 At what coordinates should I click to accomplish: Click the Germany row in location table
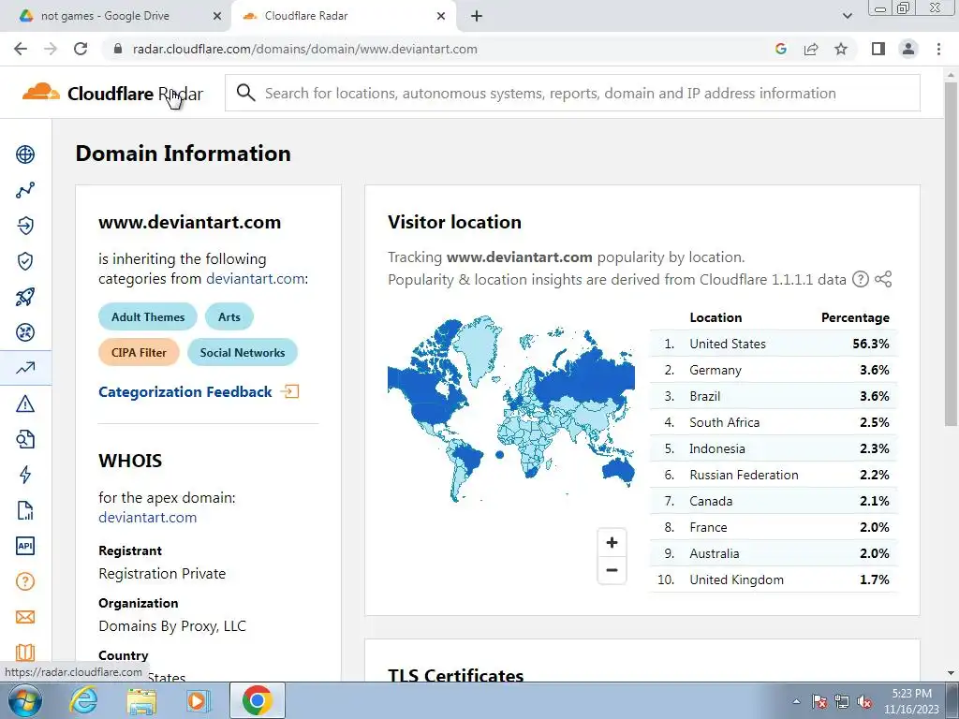[x=774, y=370]
